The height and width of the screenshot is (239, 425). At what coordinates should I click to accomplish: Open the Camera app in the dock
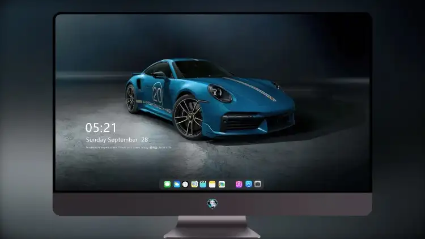258,184
